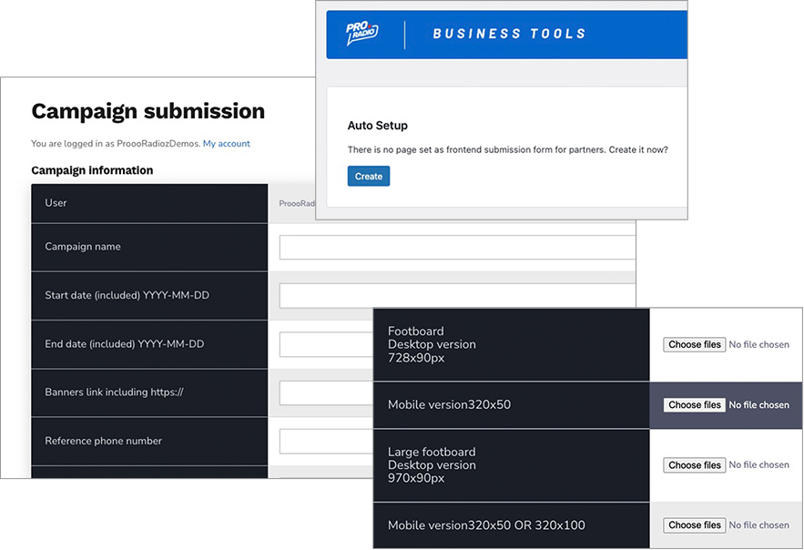Click the Business Tools header title

point(509,35)
